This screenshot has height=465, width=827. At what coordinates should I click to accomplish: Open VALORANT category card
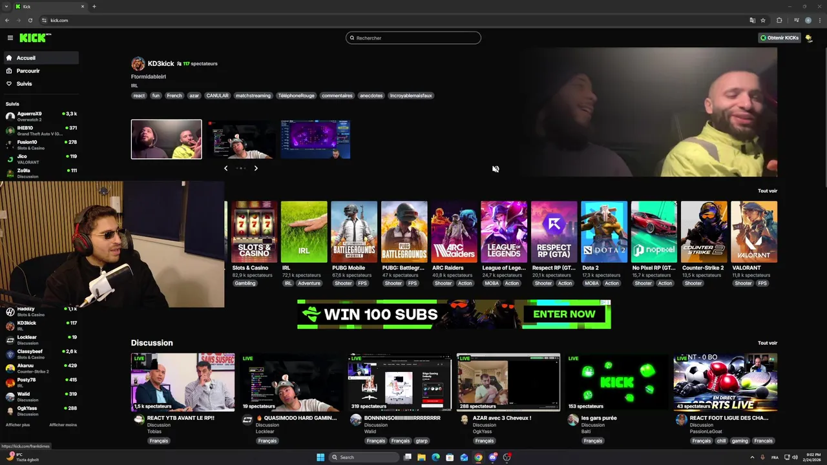pos(754,232)
